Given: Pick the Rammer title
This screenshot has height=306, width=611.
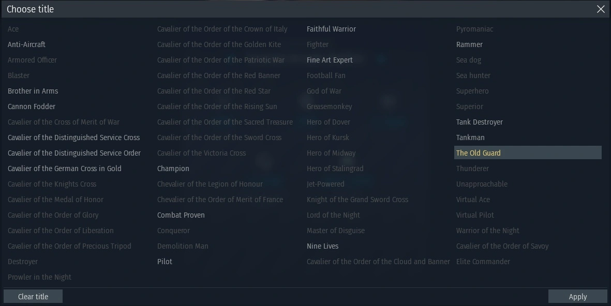Looking at the screenshot, I should 470,44.
